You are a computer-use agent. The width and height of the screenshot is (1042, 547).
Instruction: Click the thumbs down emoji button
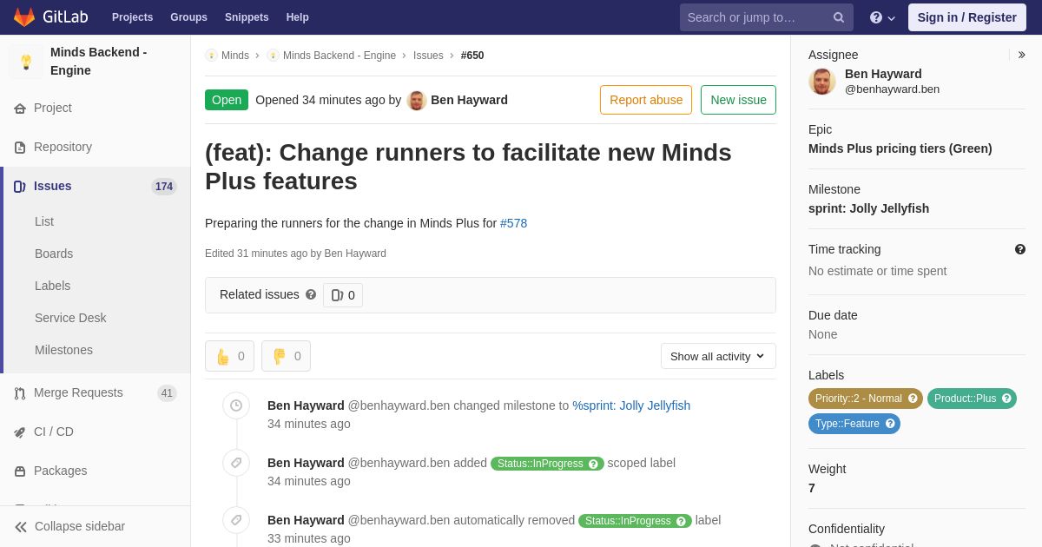[x=286, y=356]
